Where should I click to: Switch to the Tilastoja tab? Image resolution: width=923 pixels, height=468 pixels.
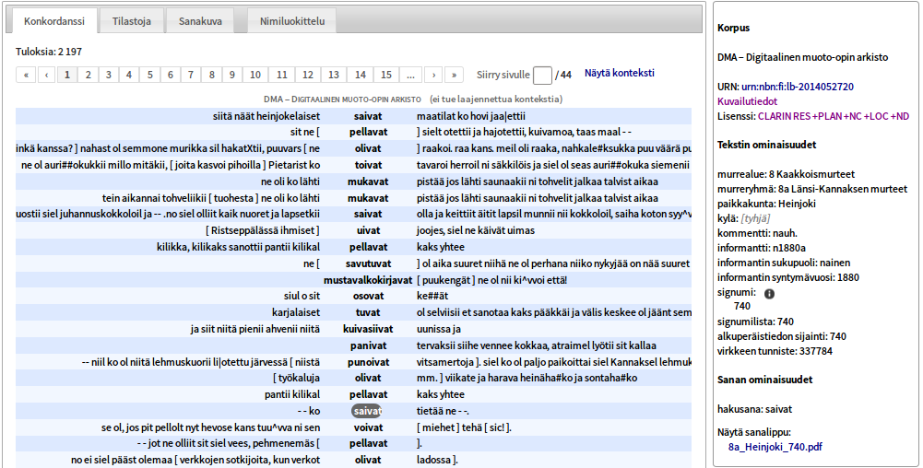[133, 19]
